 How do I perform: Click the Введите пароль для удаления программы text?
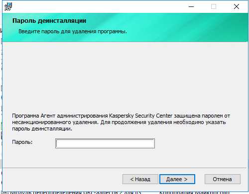pyautogui.click(x=73, y=31)
